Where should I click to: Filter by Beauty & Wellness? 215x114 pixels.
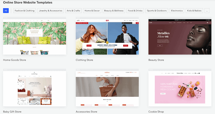[114, 11]
